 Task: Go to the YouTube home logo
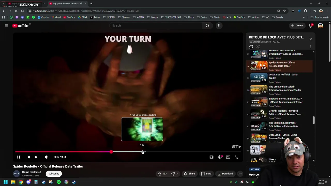[x=21, y=26]
